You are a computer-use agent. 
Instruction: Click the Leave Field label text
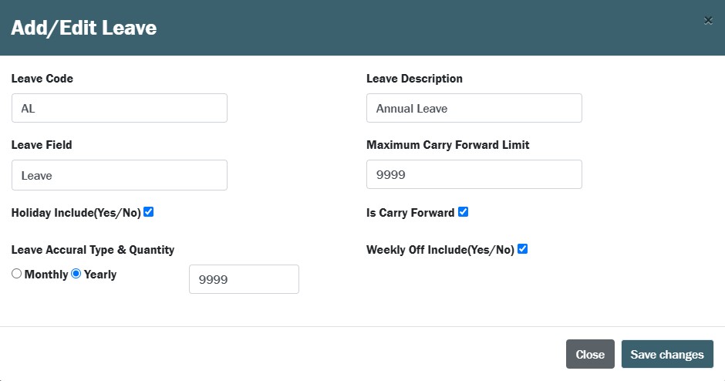(42, 145)
